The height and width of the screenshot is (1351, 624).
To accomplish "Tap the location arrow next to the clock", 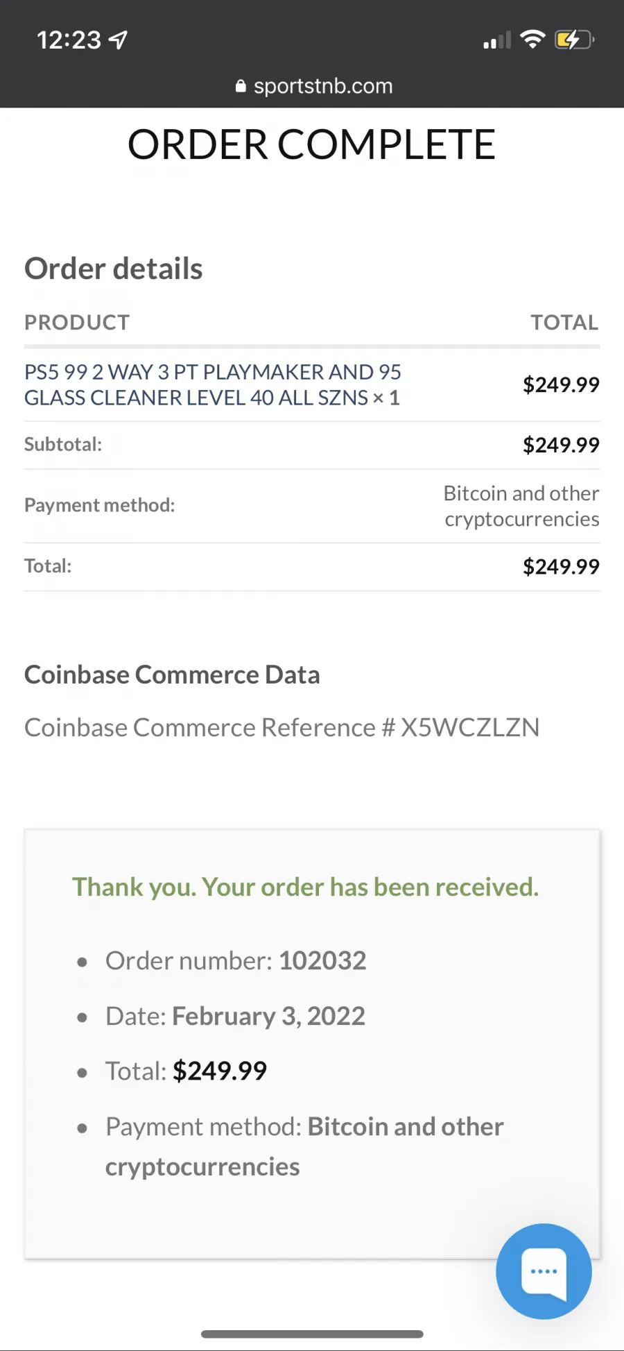I will tap(119, 40).
